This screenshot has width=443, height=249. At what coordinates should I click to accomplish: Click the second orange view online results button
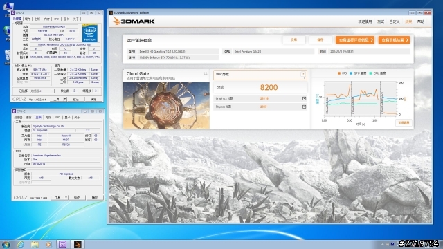pos(394,40)
